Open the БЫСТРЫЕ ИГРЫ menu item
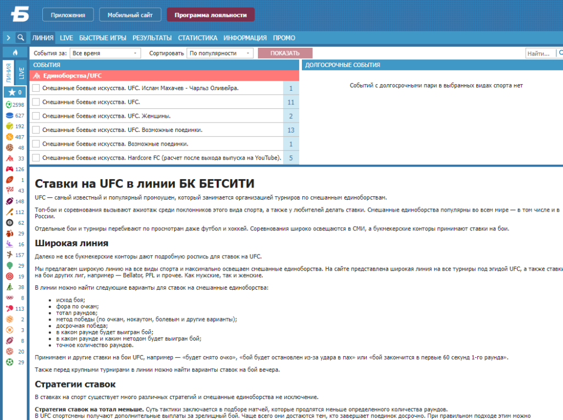Screen dimensions: 563x420 click(103, 38)
